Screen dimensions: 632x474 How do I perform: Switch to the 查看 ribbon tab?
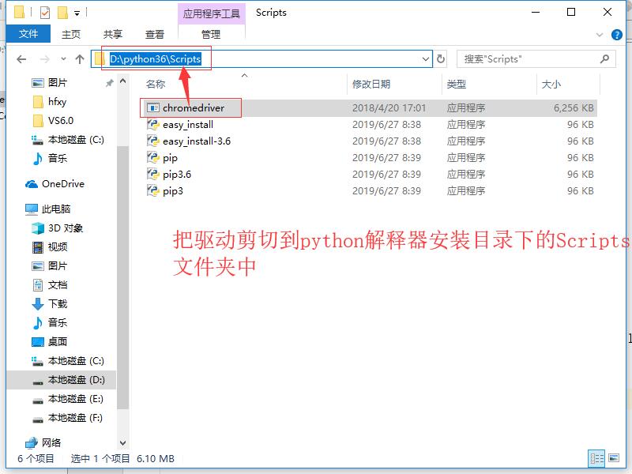[155, 35]
